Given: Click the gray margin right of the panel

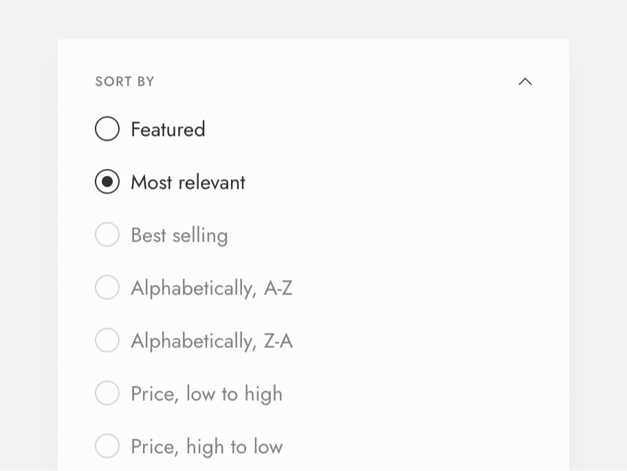Looking at the screenshot, I should click(598, 255).
